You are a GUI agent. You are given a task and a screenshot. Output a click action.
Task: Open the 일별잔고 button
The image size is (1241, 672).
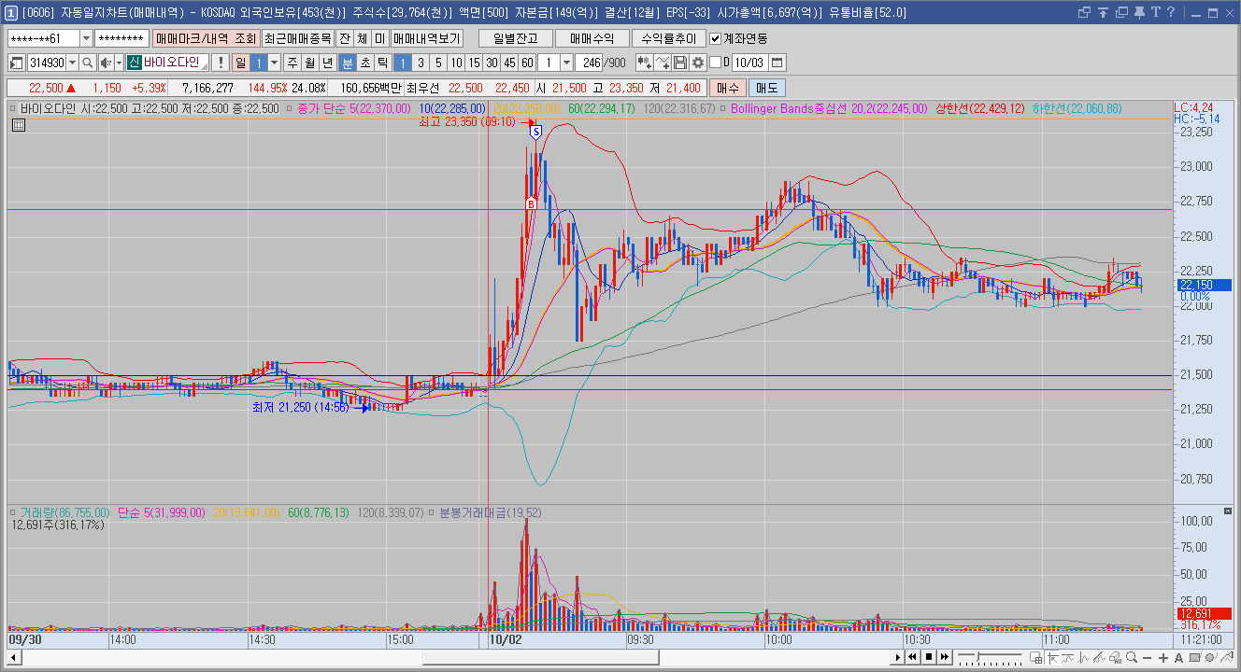click(515, 38)
